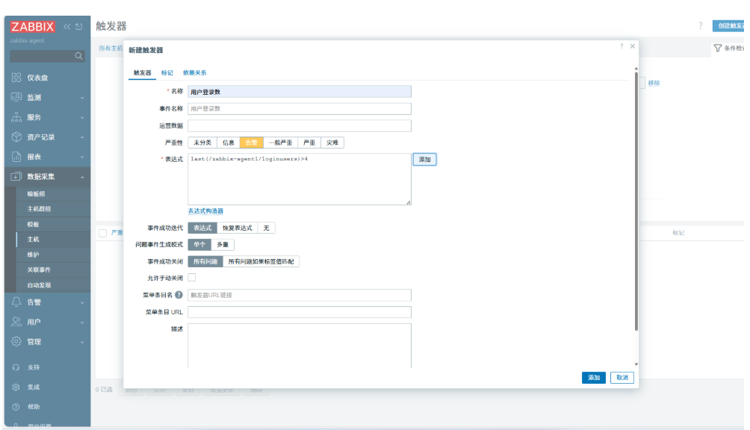Screen dimensions: 750x430
Task: Expand the 报表 menu chevron
Action: [x=82, y=158]
